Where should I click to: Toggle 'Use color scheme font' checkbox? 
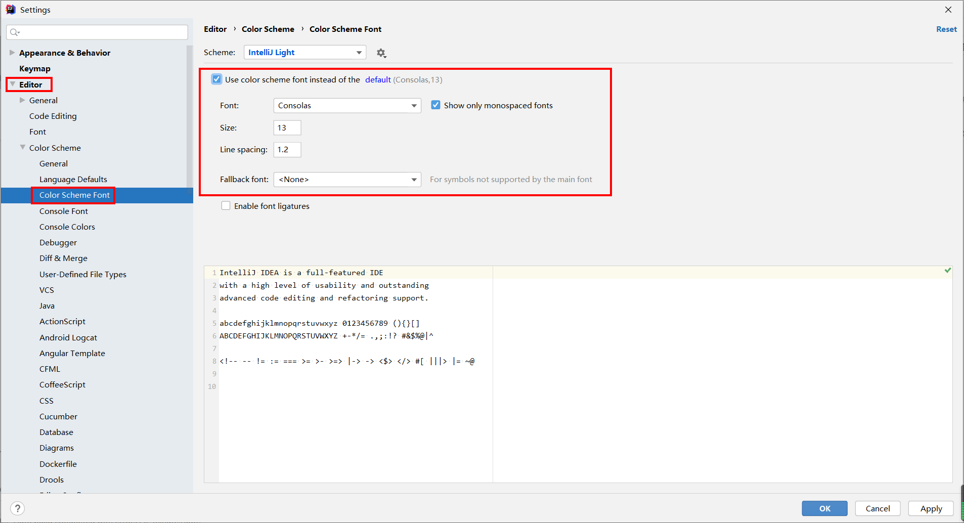(216, 79)
